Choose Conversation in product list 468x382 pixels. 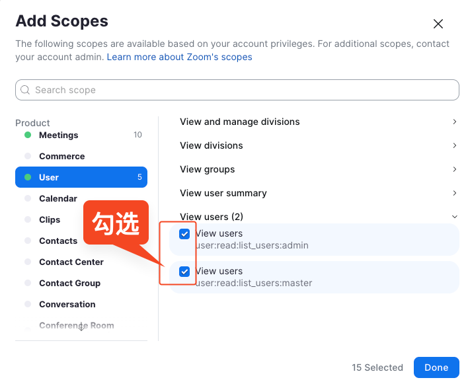67,304
